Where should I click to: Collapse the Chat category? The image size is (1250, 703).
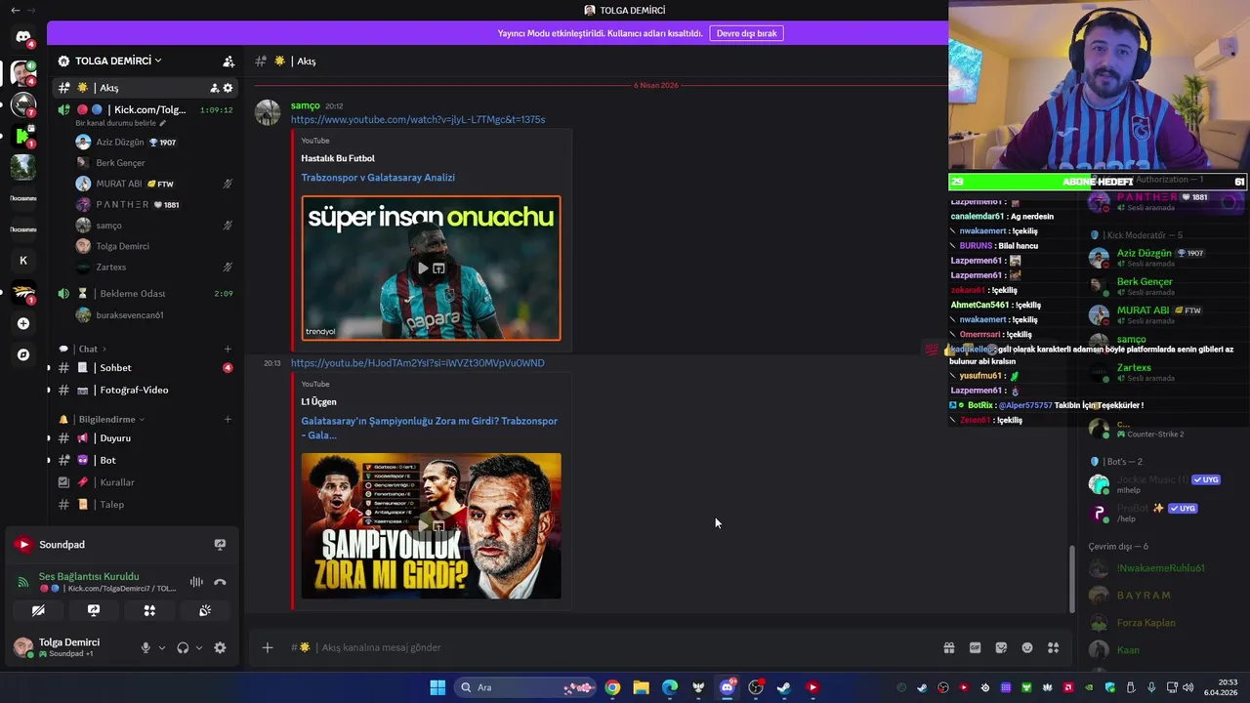(89, 349)
